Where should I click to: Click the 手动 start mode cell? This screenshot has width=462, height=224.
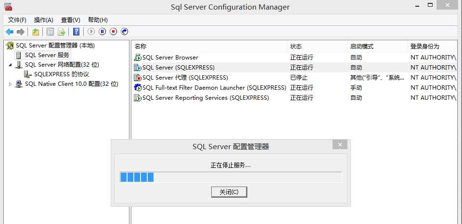pos(356,87)
